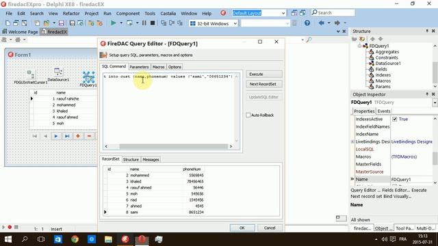438x246 pixels.
Task: Click the Structure panel move up arrow
Action: pyautogui.click(x=372, y=39)
